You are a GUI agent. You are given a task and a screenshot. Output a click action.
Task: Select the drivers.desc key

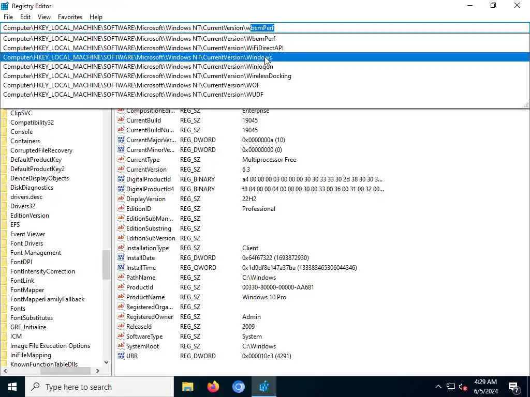(26, 197)
